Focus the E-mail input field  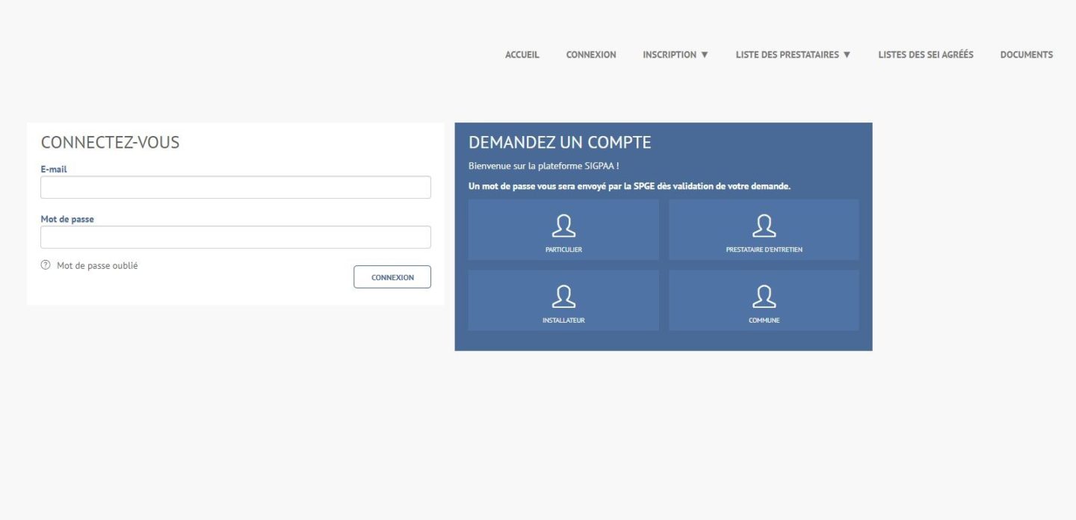click(235, 187)
